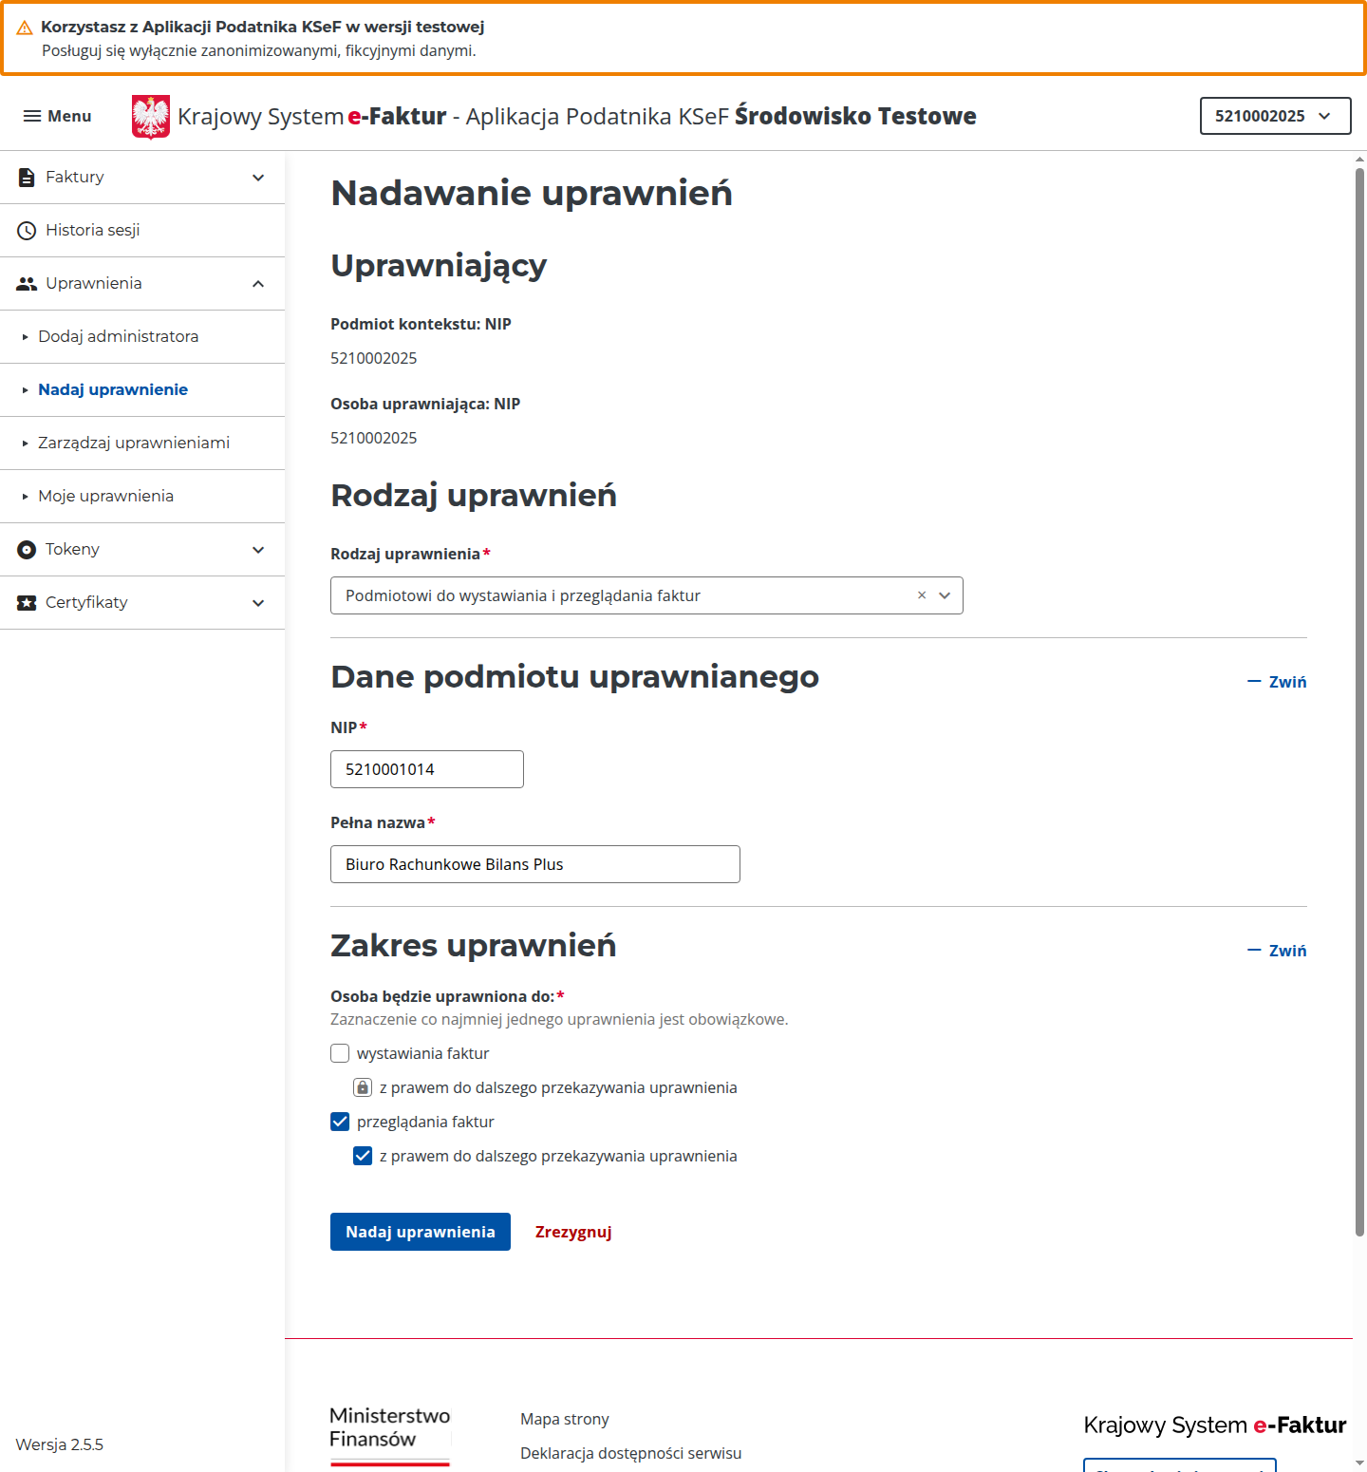Open Zarządzaj uprawnieniami menu item
The image size is (1367, 1472).
(142, 443)
